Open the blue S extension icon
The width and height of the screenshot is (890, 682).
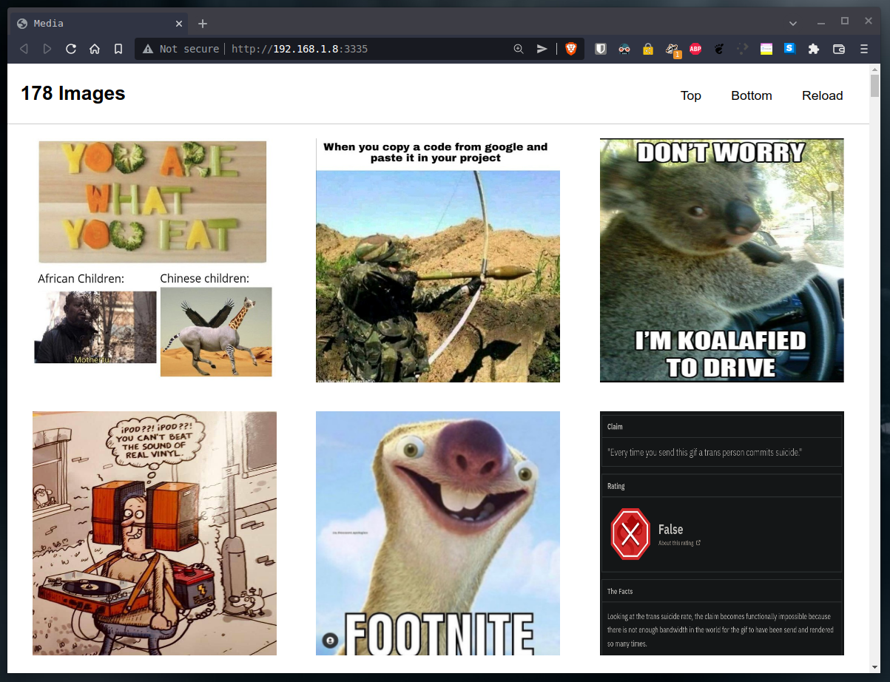coord(789,48)
